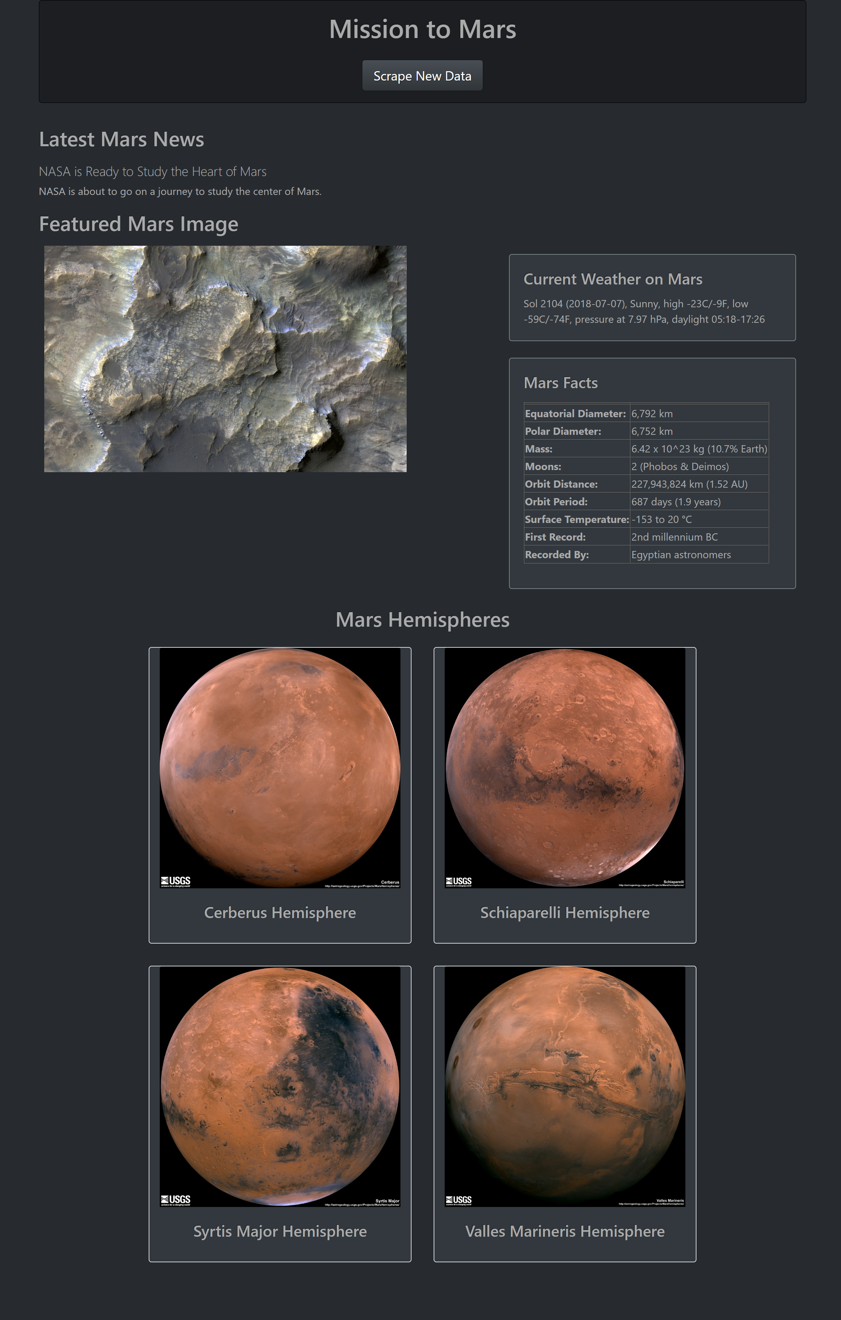Select the -153 to 20 °C value
This screenshot has height=1320, width=841.
tap(699, 518)
